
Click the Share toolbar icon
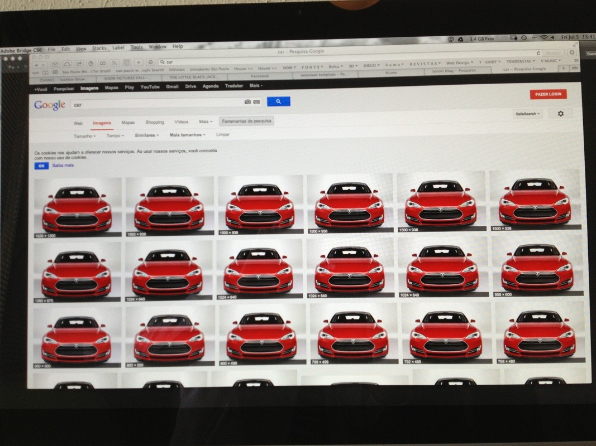79,64
